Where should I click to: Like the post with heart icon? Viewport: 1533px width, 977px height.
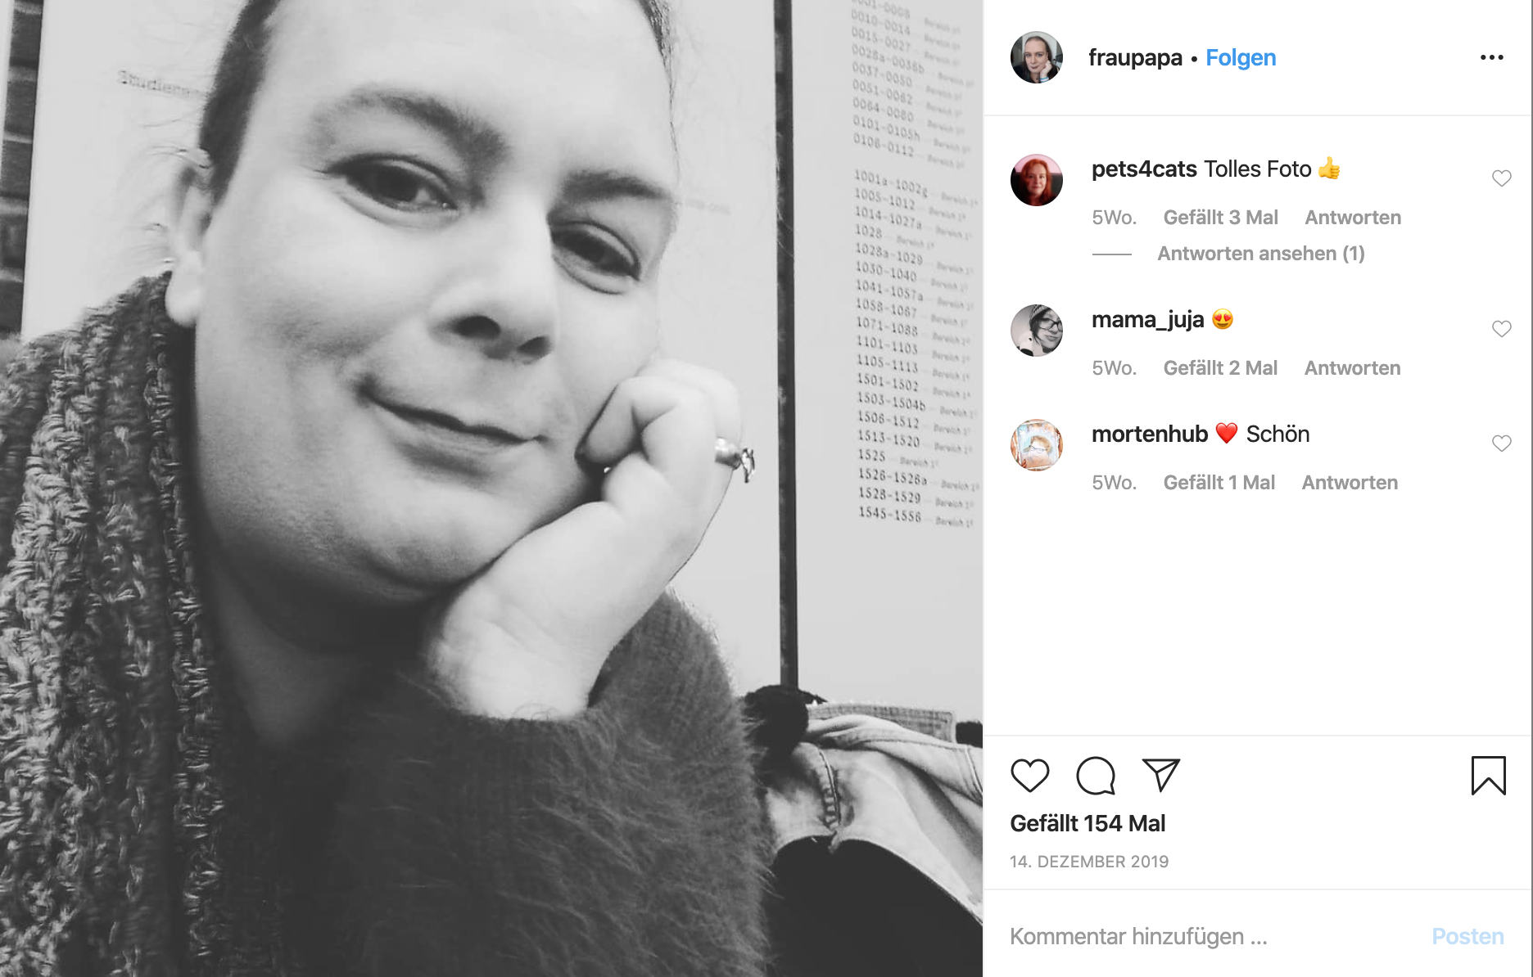(x=1029, y=776)
